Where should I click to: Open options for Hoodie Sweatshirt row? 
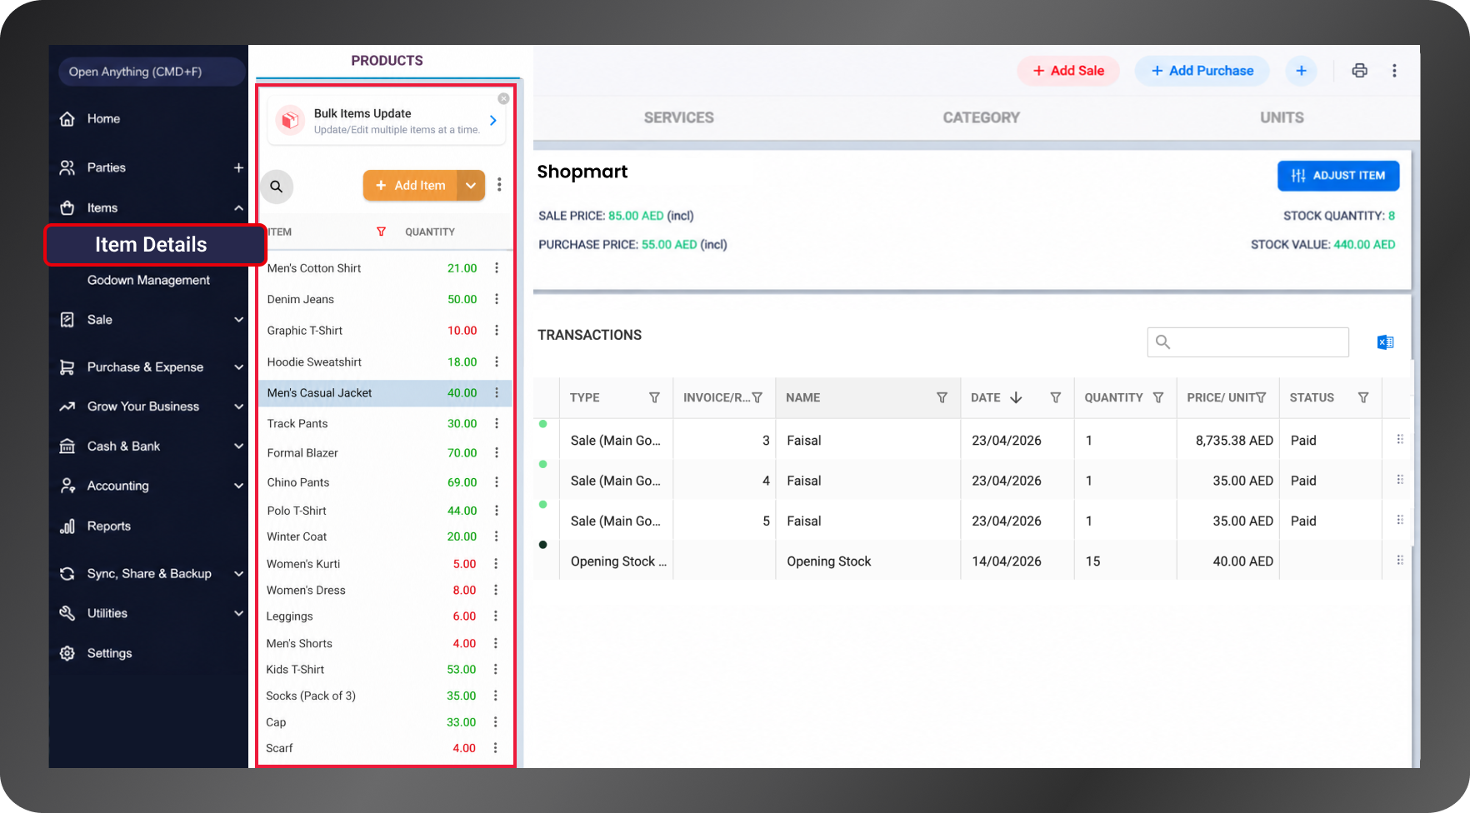[x=497, y=362]
